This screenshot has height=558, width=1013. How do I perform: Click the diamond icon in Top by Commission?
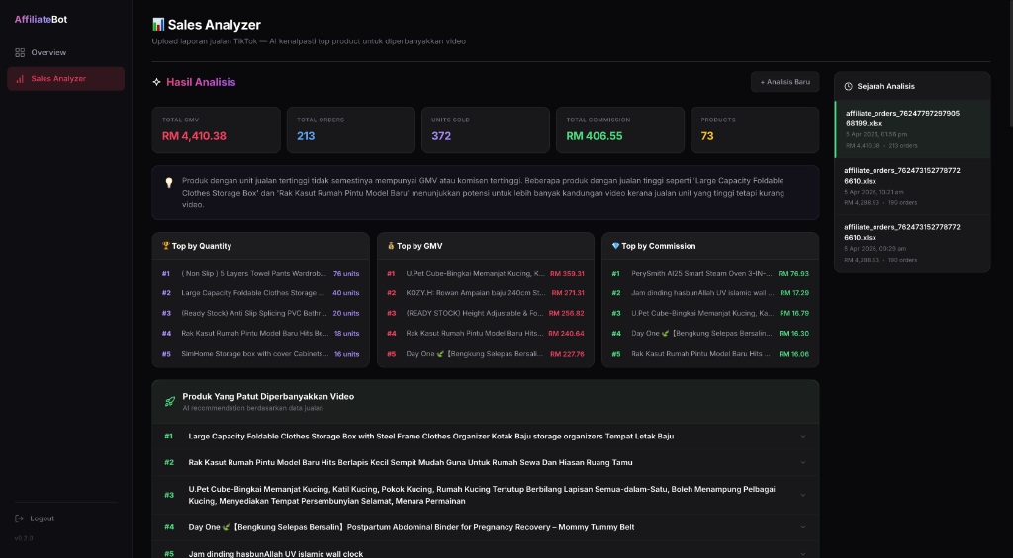pyautogui.click(x=615, y=246)
